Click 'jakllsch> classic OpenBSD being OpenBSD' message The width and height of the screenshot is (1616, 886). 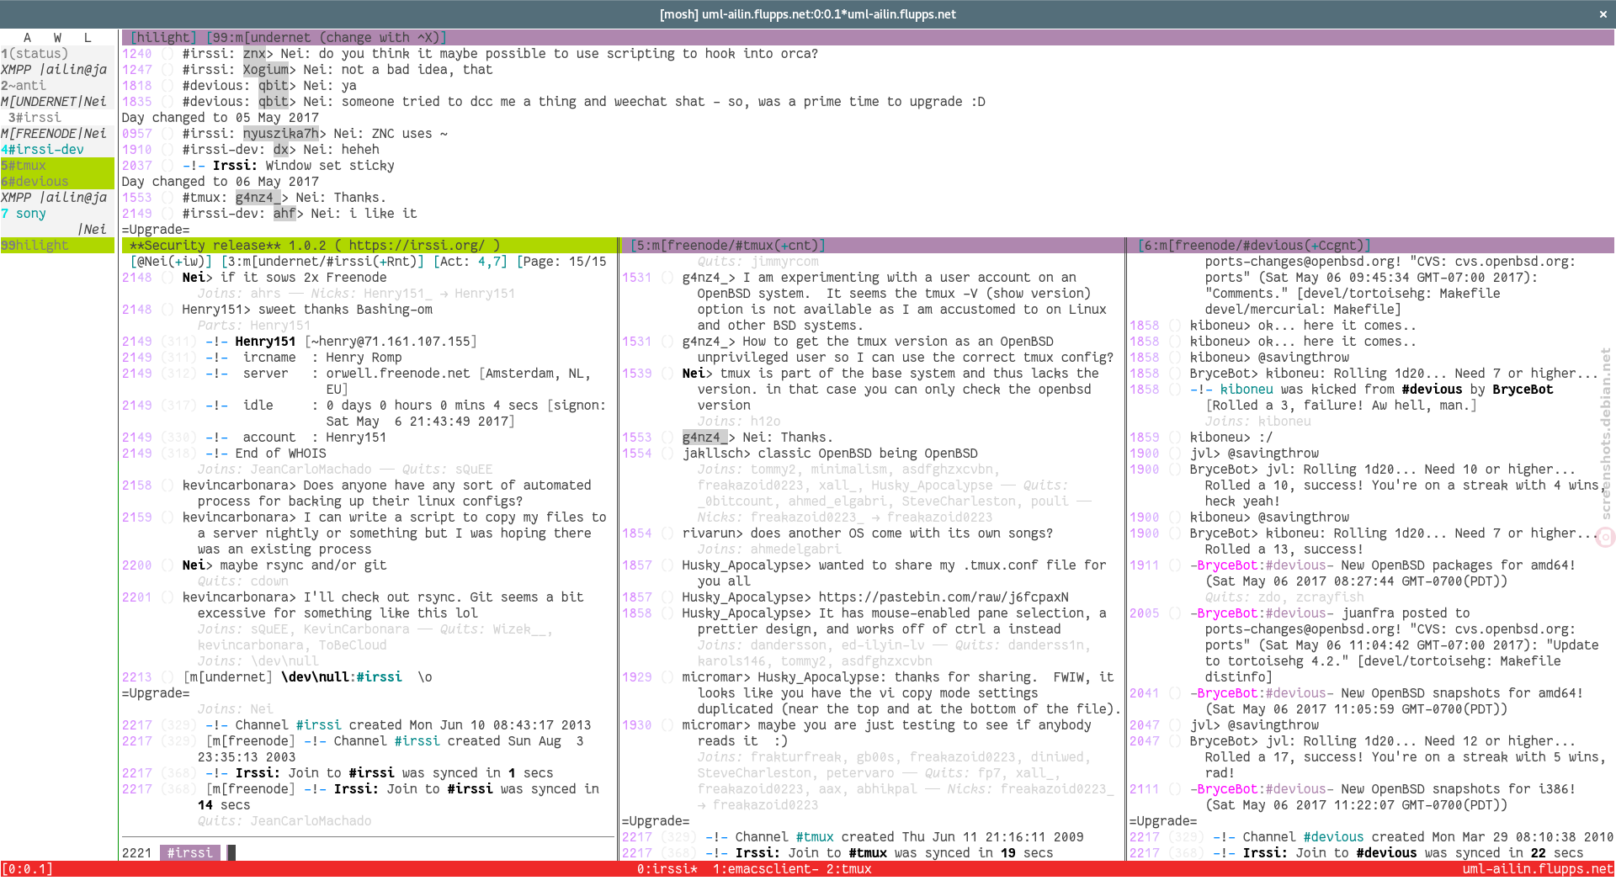pos(830,454)
